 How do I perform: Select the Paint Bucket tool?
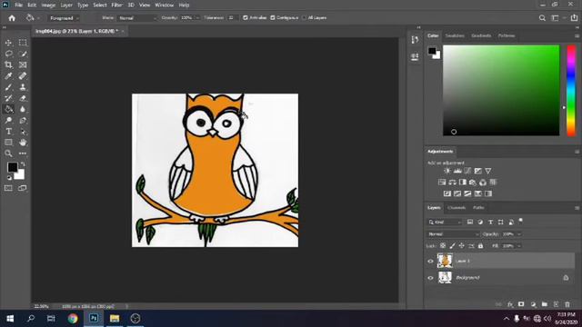[x=8, y=109]
